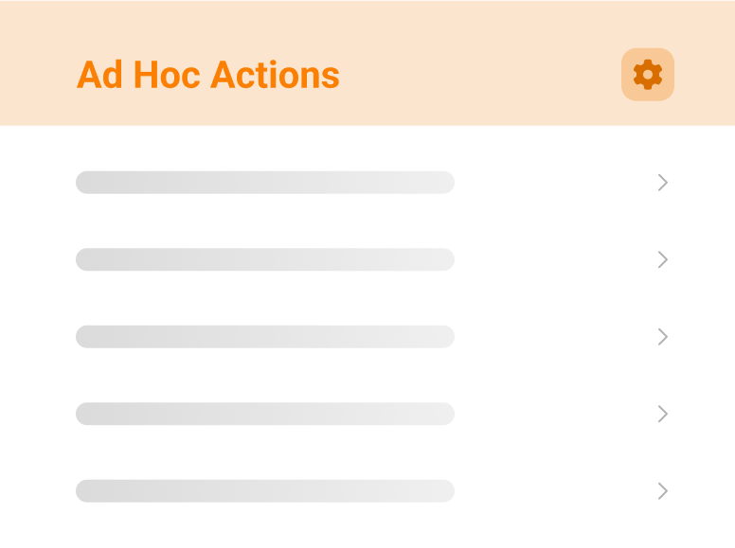Open the fifth row's right chevron
The image size is (735, 548).
[x=663, y=491]
